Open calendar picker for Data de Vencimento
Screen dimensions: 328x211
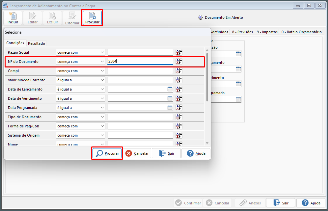[x=170, y=98]
